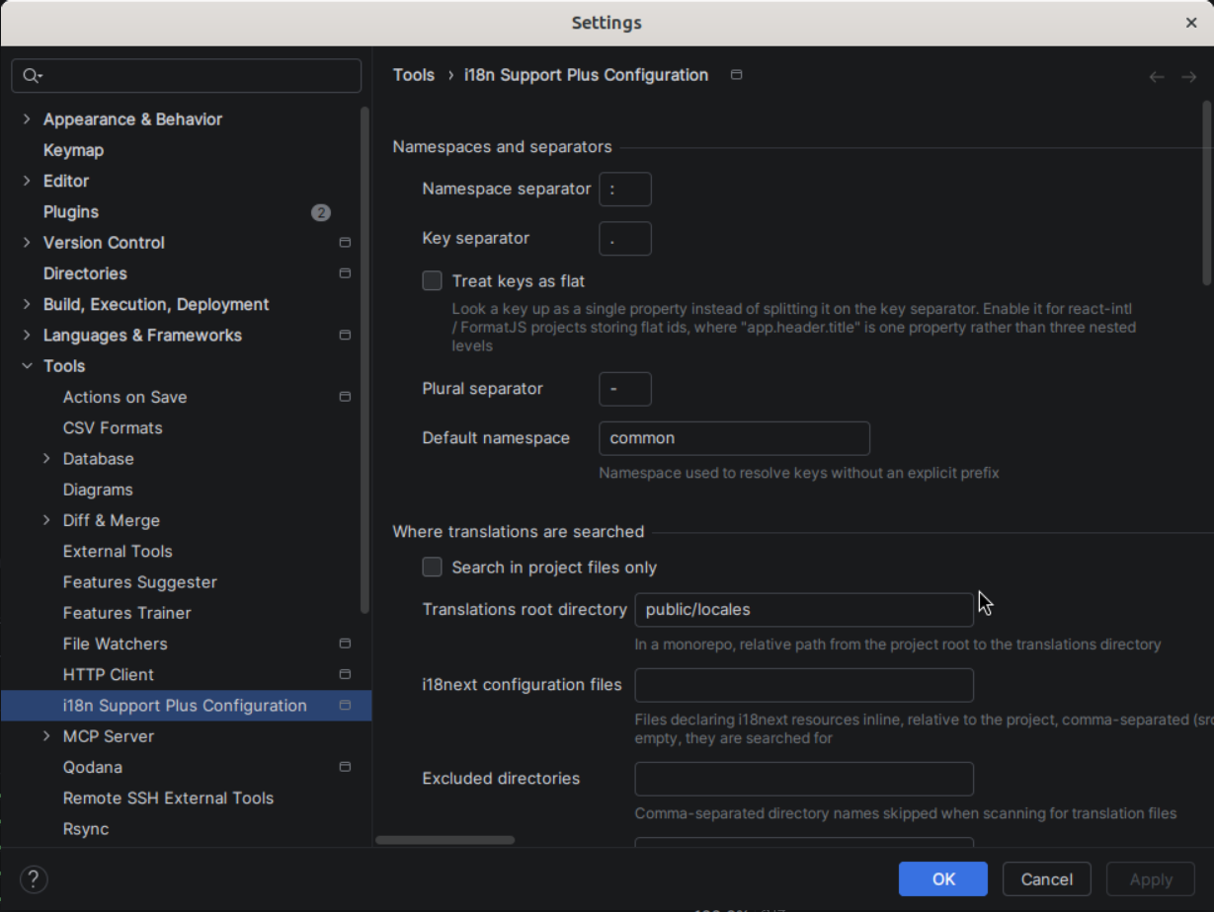Screen dimensions: 1214x912
Task: Click the Key separator field
Action: click(x=625, y=239)
